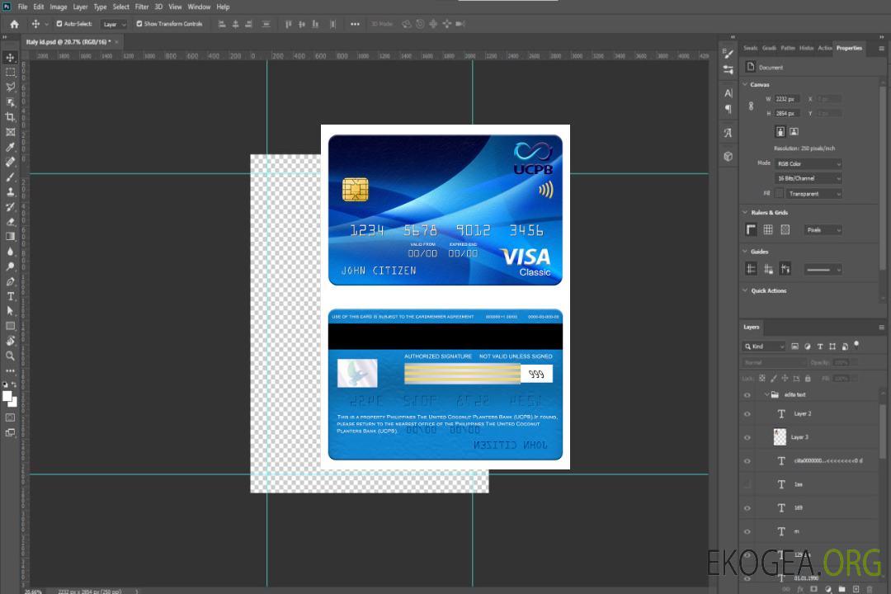Viewport: 891px width, 594px height.
Task: Open the Paragraph panel icon
Action: [728, 109]
